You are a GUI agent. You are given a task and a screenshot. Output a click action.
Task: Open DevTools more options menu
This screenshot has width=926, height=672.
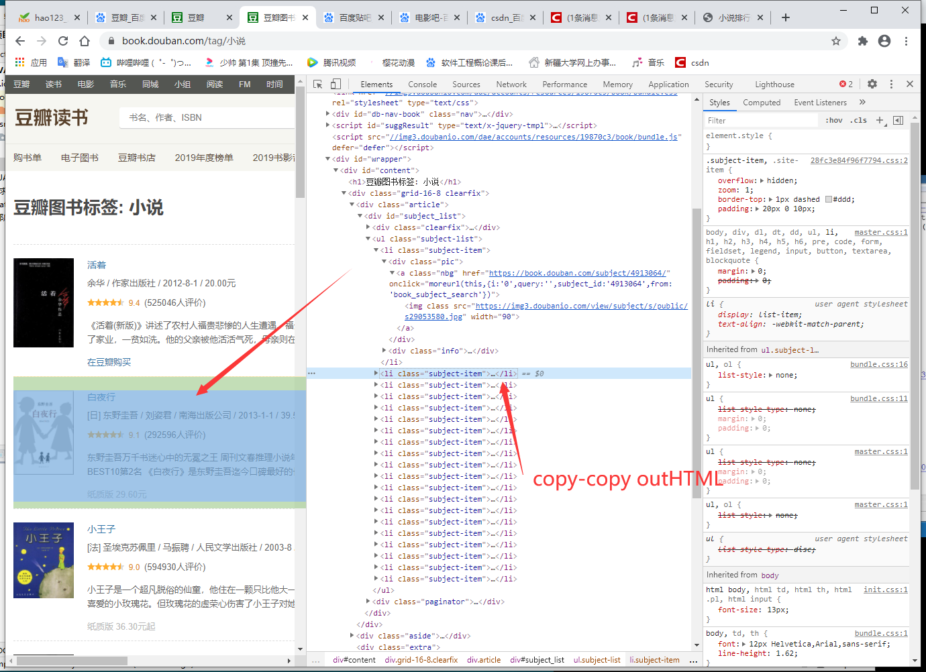coord(891,84)
